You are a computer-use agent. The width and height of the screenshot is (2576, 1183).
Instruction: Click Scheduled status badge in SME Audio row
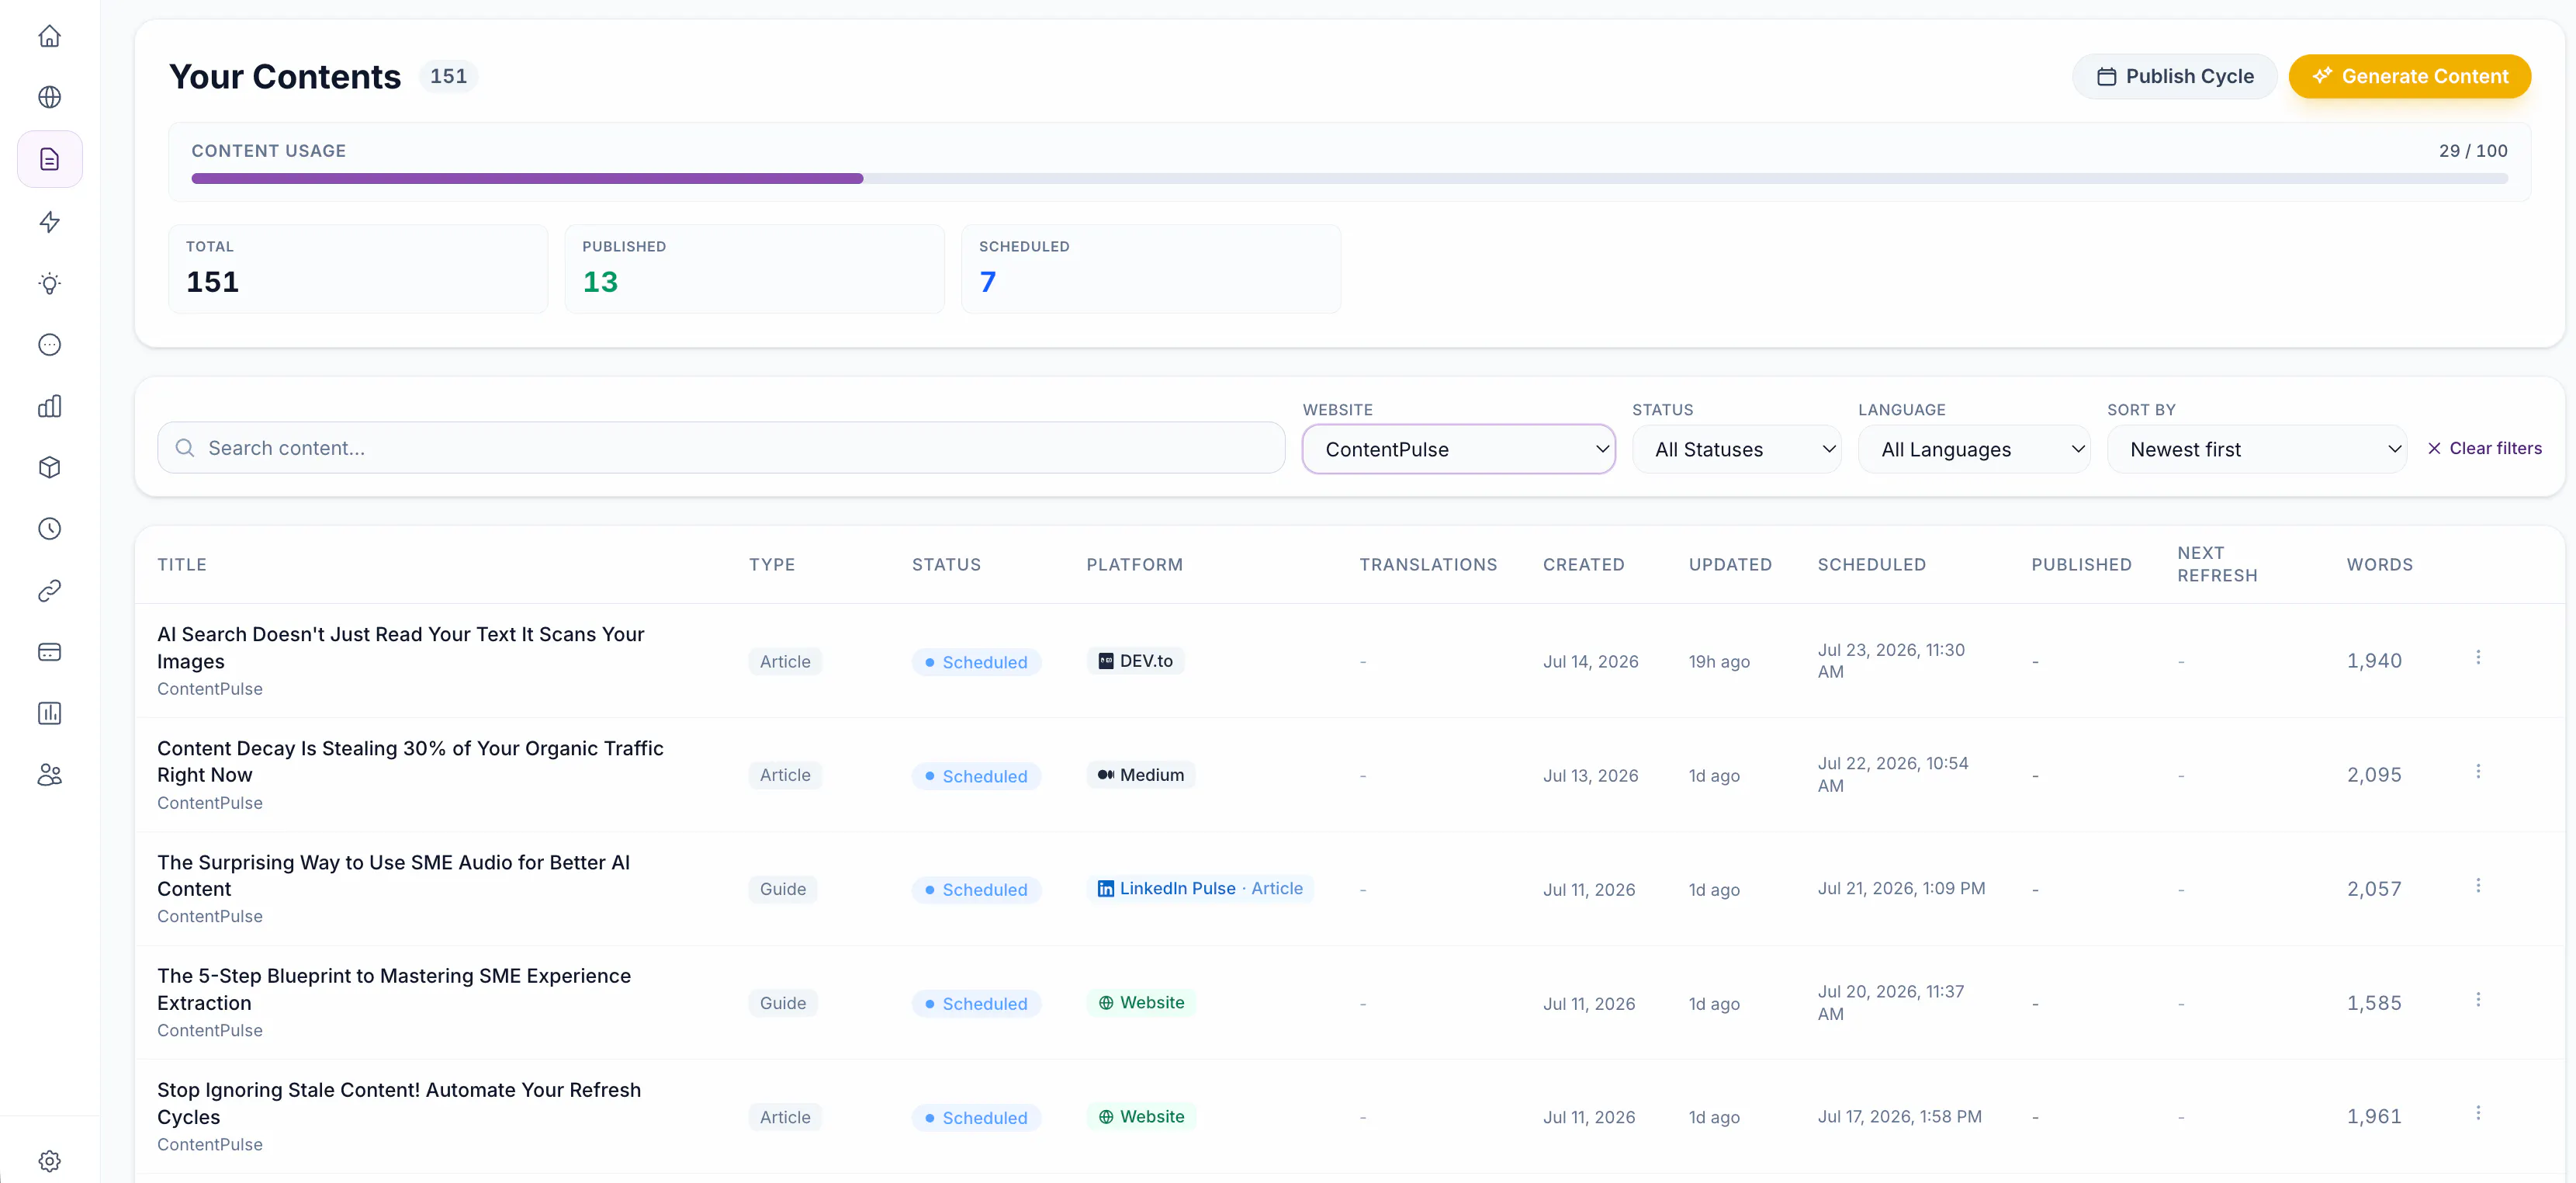[976, 890]
